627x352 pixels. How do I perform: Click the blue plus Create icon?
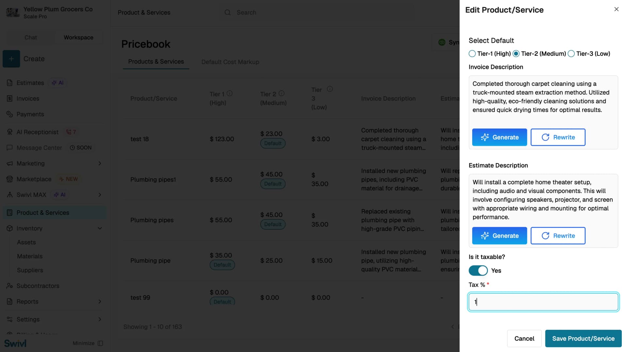[11, 59]
